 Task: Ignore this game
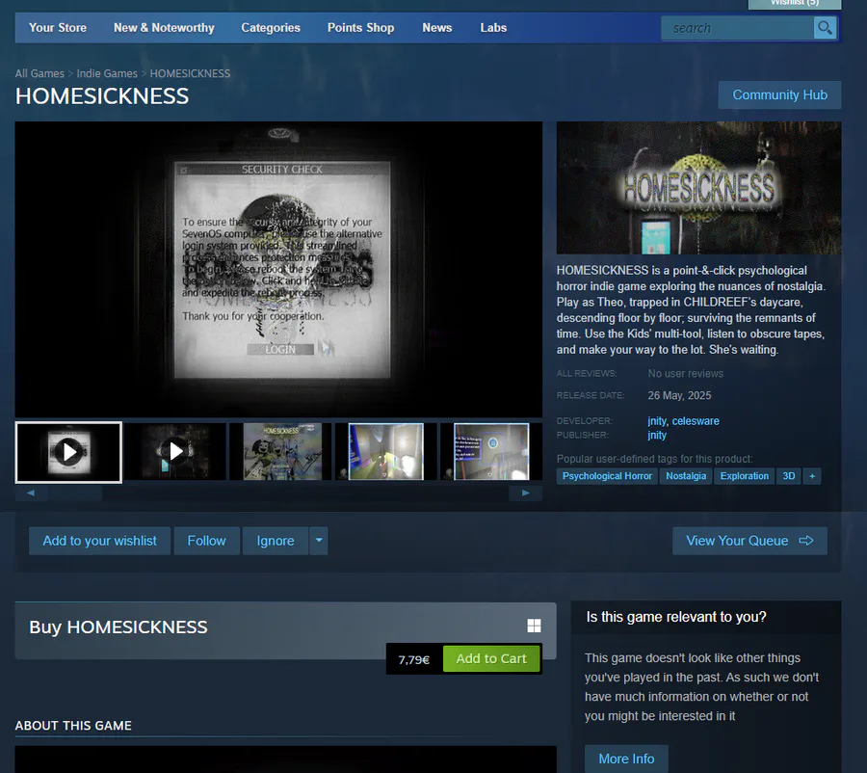coord(276,541)
